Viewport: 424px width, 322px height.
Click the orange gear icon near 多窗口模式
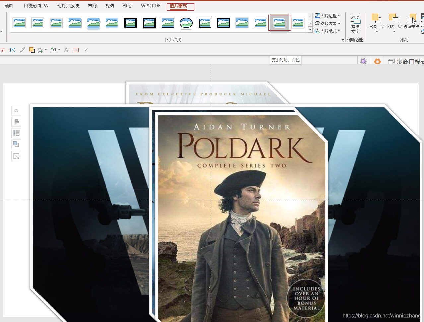377,61
